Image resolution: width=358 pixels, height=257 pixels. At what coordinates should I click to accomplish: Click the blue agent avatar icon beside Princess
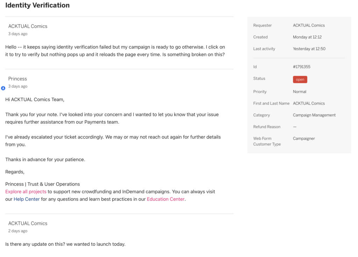pos(3,88)
